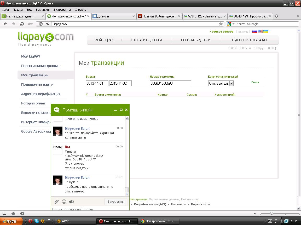This screenshot has height=225, width=301.
Task: Click the browser Back arrow
Action: coord(5,24)
